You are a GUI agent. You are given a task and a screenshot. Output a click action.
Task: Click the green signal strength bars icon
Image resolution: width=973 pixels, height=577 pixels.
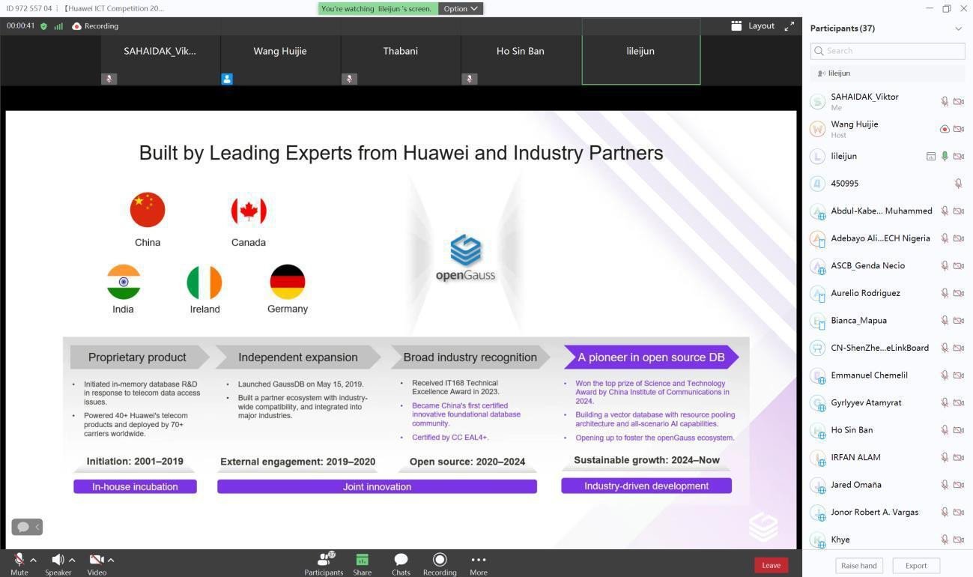[58, 26]
